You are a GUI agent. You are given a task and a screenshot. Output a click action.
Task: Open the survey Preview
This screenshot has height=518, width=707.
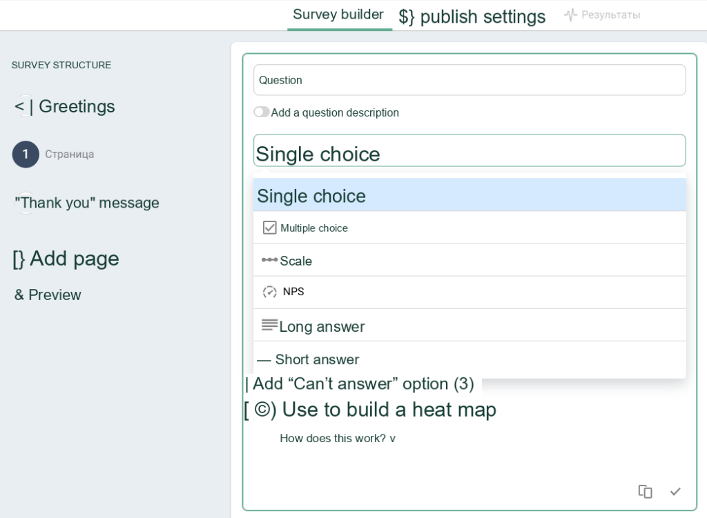coord(48,295)
